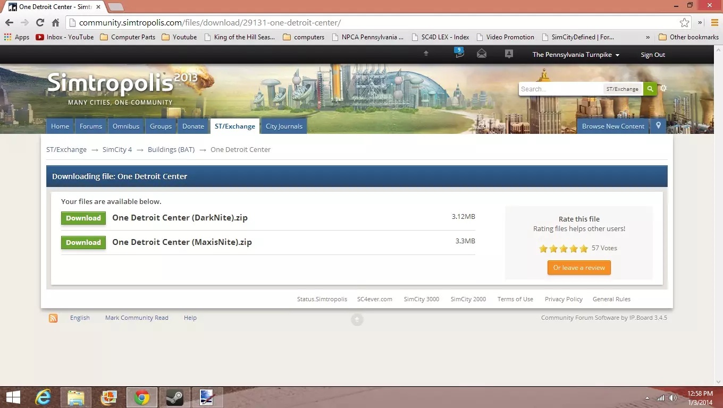Click SimCity 4 breadcrumb link
Screen dimensions: 723x408
[x=117, y=150]
